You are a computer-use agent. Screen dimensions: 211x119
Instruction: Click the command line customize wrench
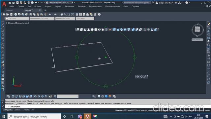[3, 106]
